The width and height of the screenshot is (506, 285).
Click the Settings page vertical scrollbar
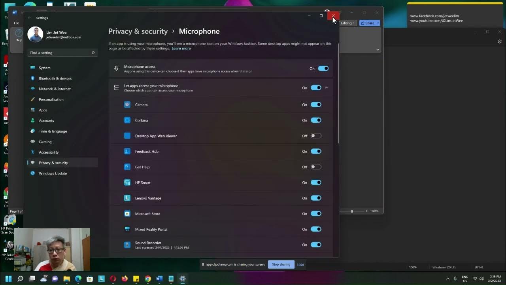coord(338,94)
